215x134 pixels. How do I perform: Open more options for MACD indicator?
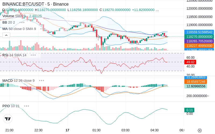click(41, 81)
